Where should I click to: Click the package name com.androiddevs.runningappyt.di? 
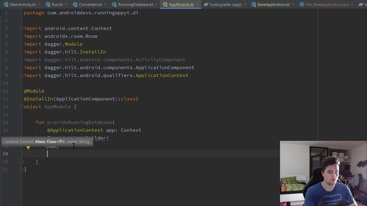tap(93, 13)
